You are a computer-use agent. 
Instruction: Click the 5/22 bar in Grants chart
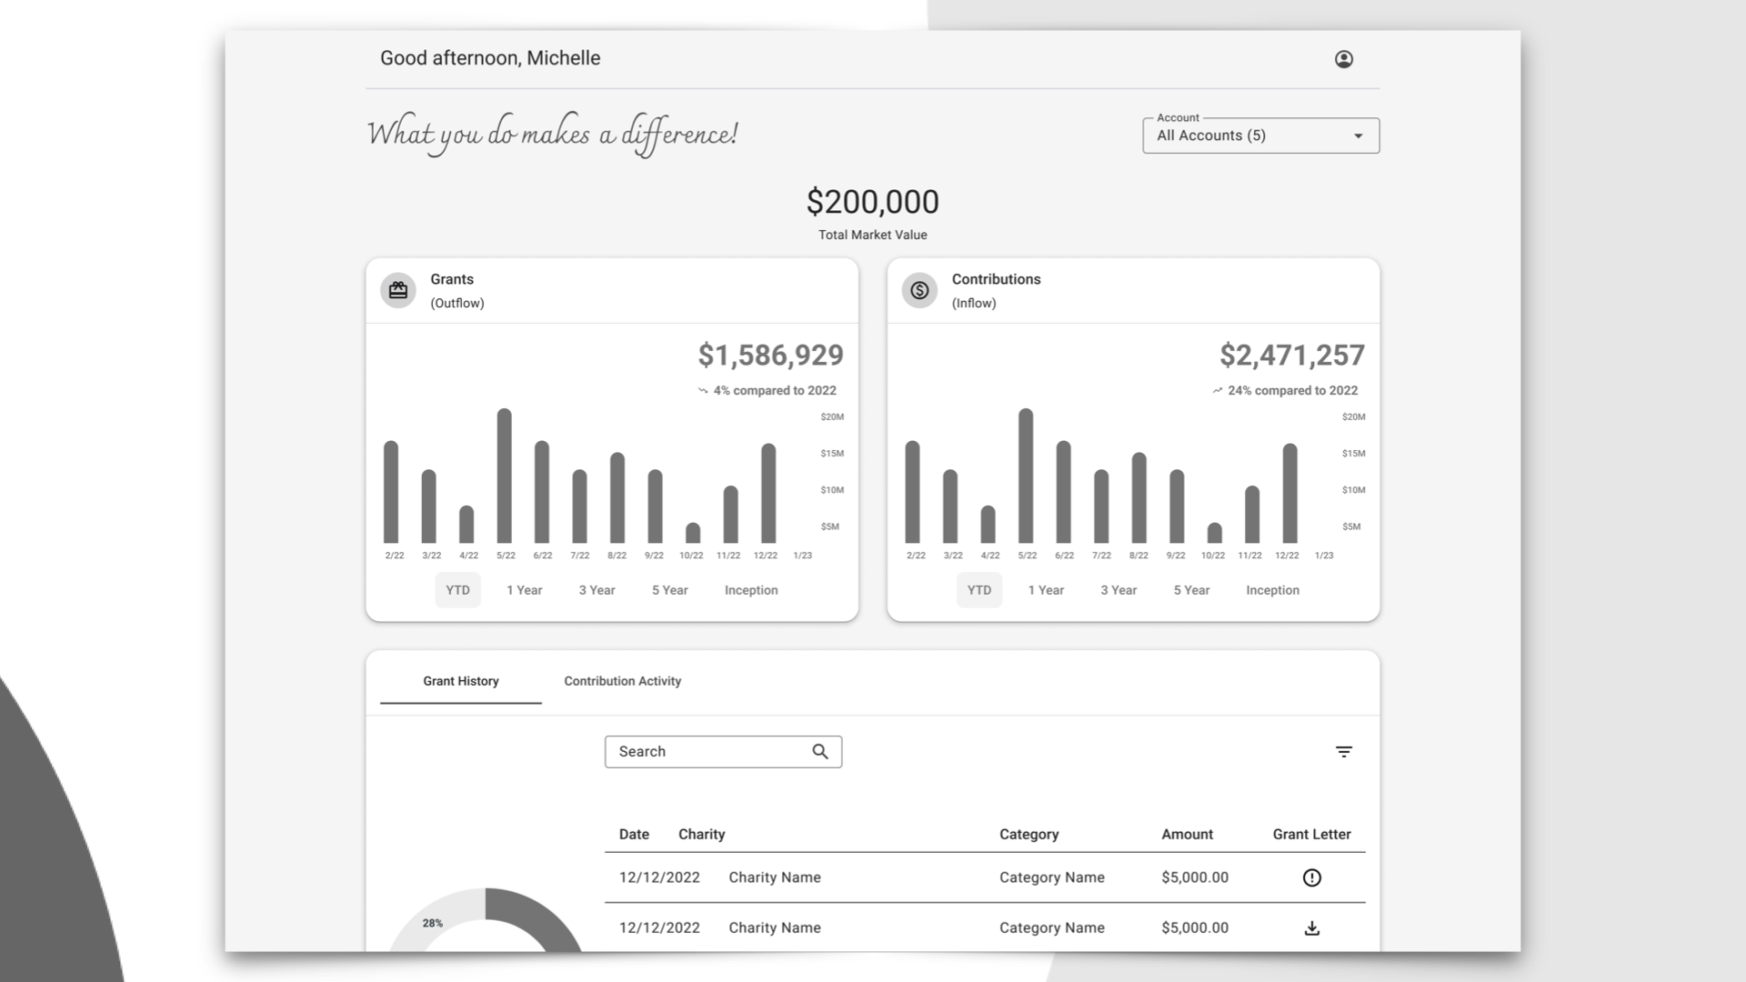[x=505, y=476]
